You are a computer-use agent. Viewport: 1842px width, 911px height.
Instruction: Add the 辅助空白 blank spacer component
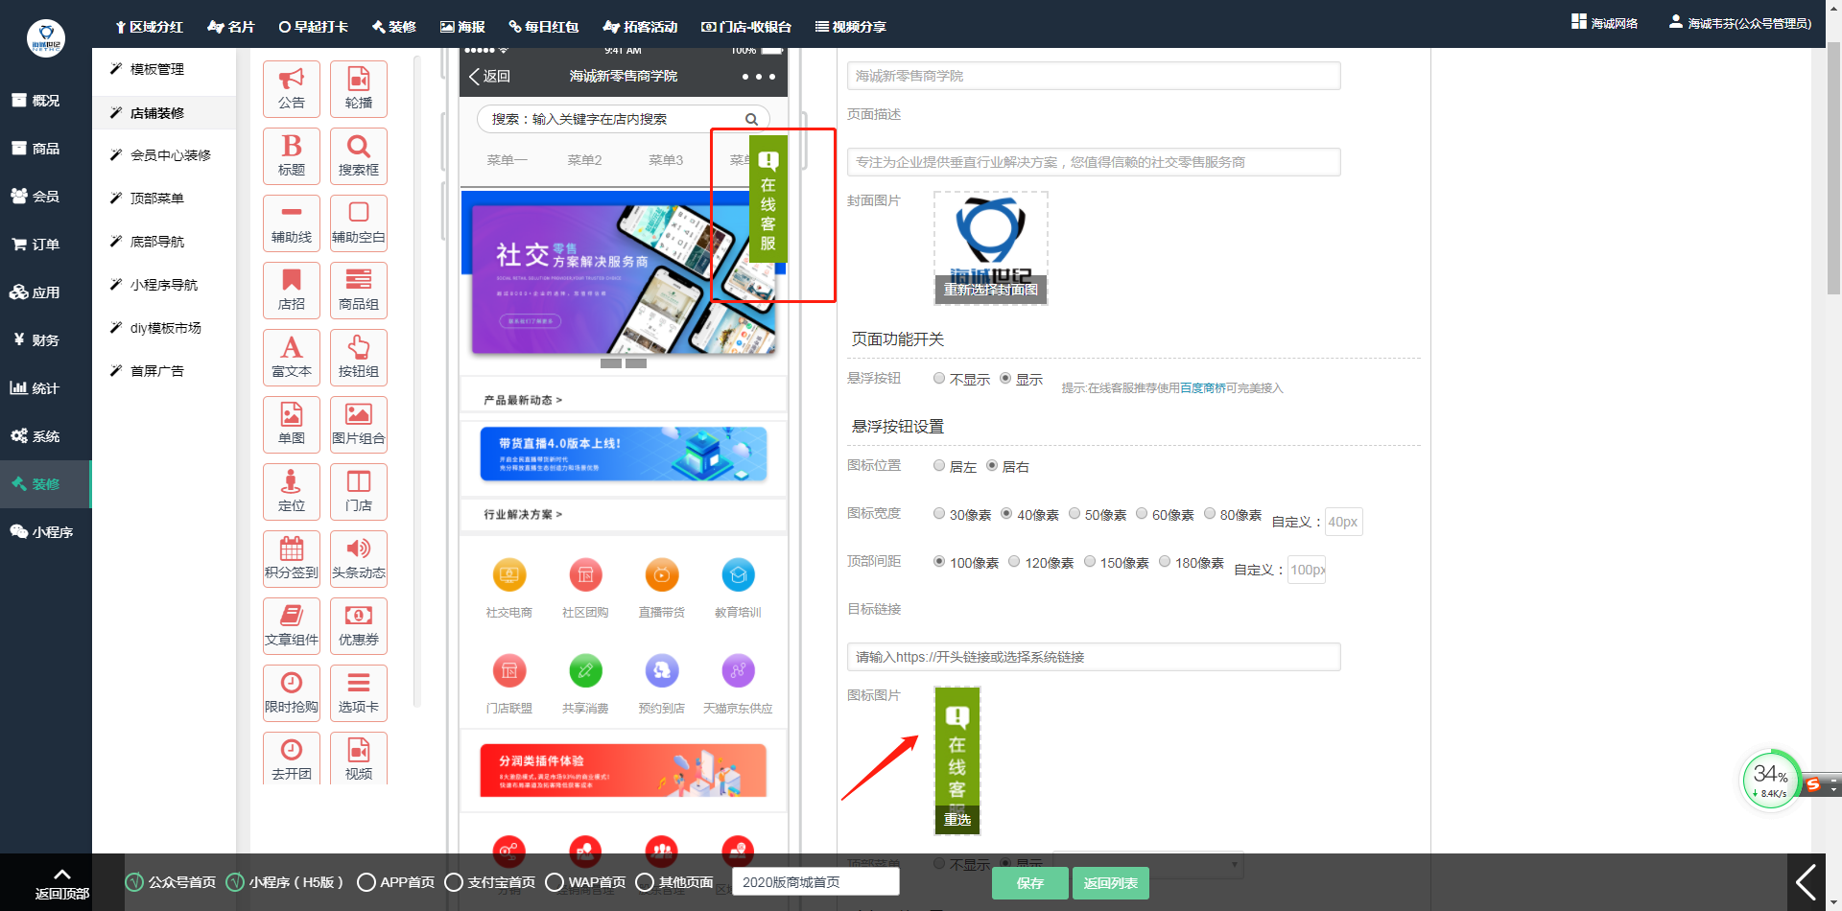coord(359,223)
